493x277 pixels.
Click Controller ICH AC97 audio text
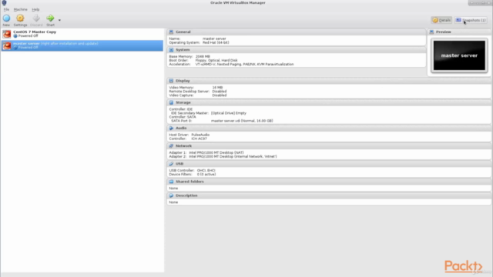click(x=199, y=138)
